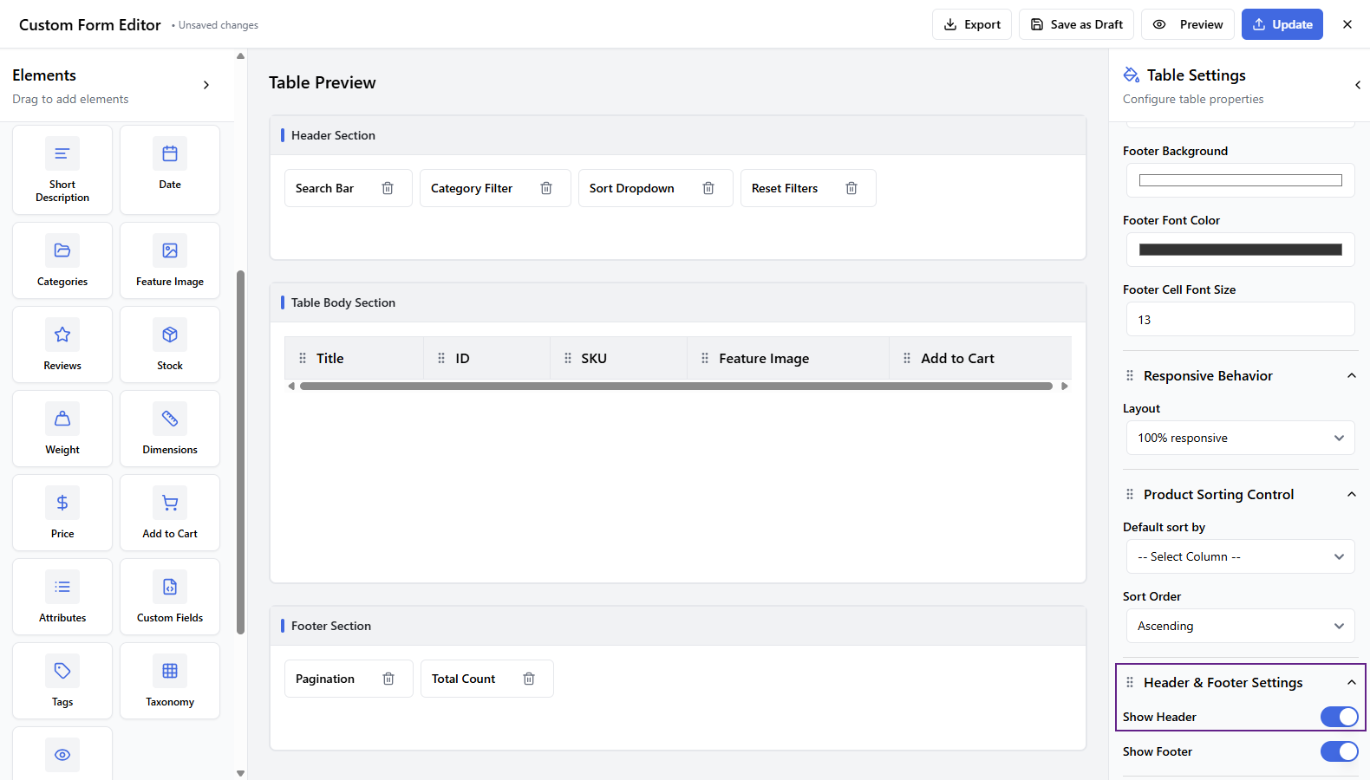
Task: Disable the Show Header toggle
Action: pyautogui.click(x=1339, y=717)
